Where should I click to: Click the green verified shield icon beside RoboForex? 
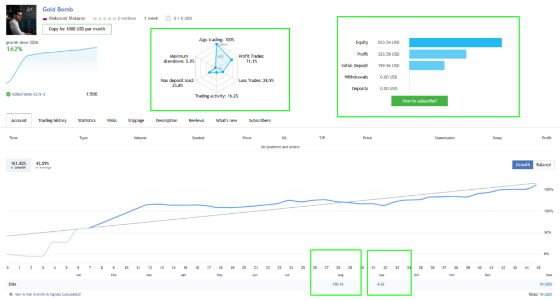(x=8, y=94)
